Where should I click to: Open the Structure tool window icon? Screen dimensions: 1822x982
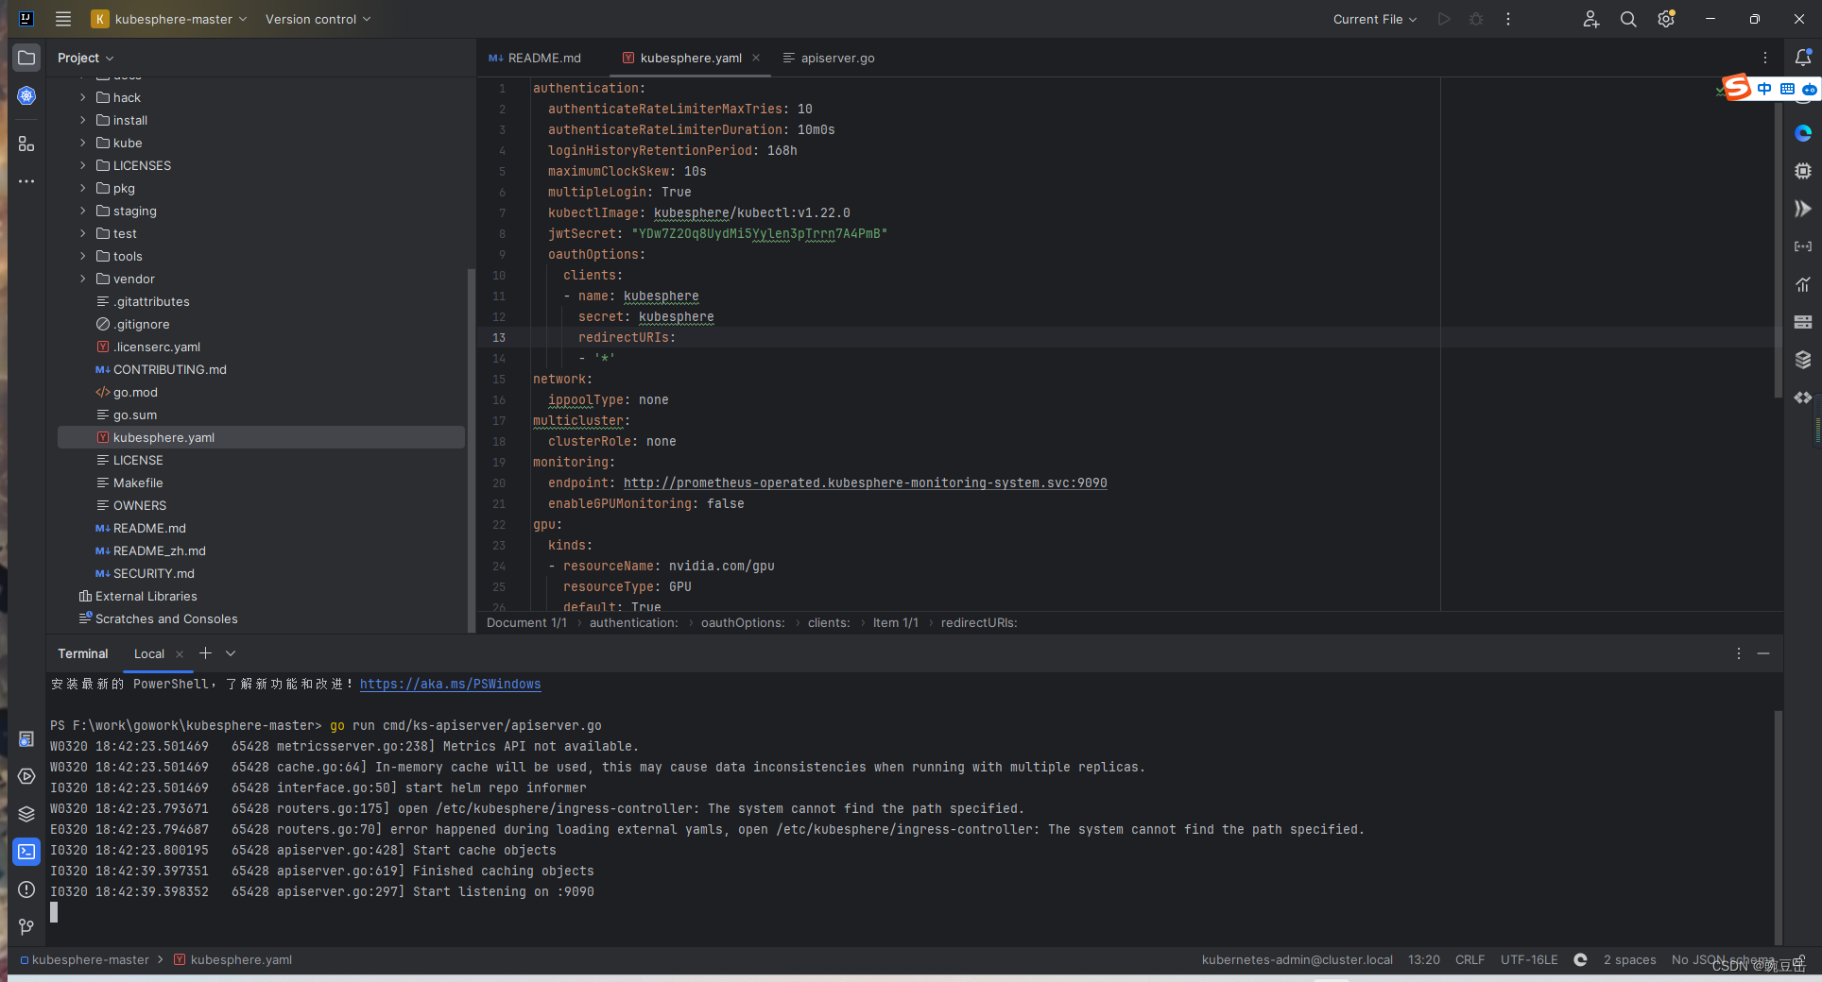point(26,144)
